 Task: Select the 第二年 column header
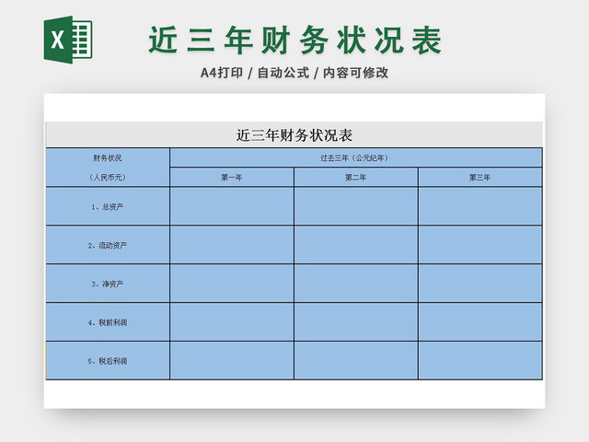[356, 177]
